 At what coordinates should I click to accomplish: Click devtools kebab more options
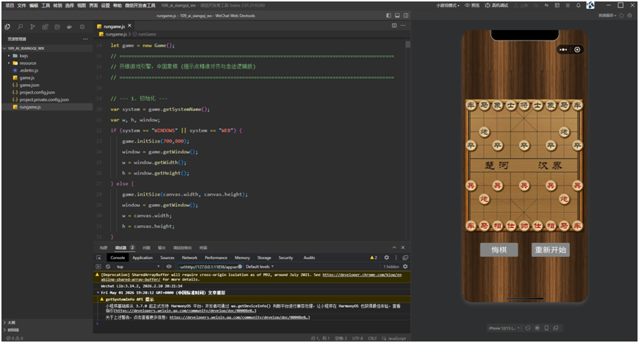pyautogui.click(x=396, y=258)
